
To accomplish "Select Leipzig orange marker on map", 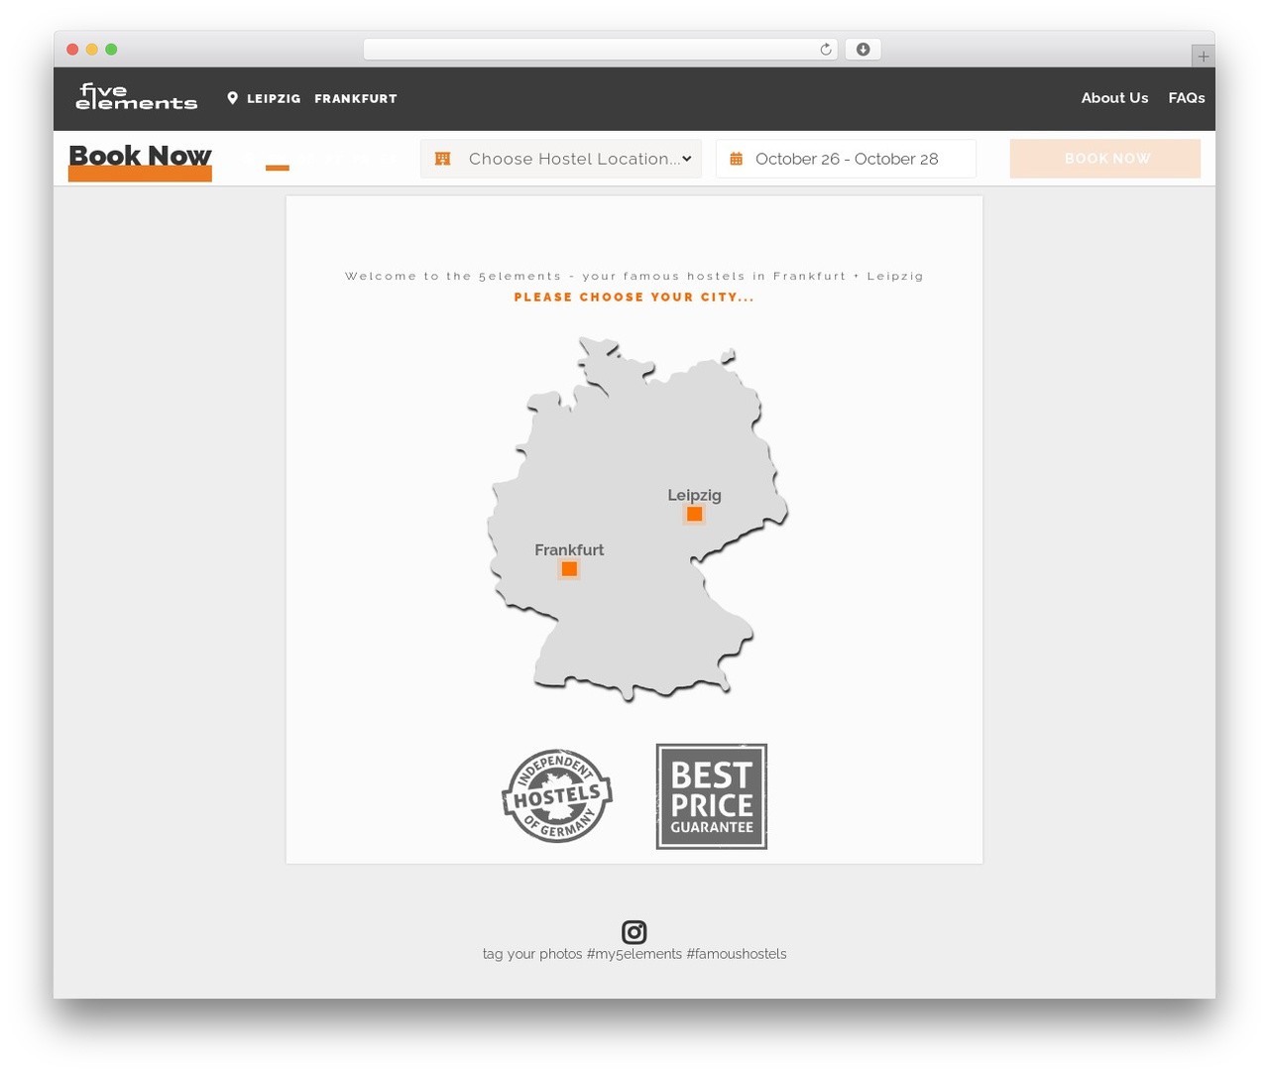I will point(694,514).
